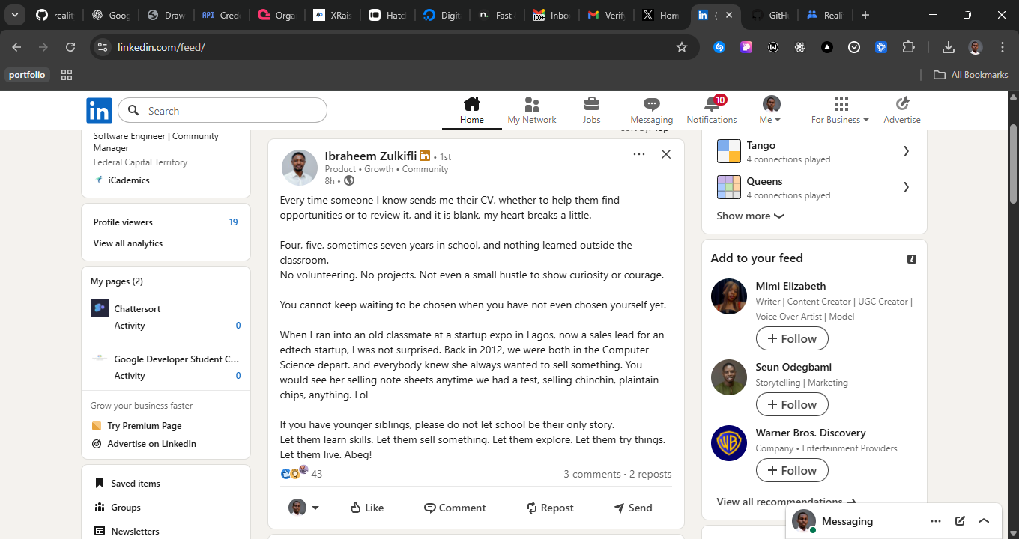Follow Mimi Elizabeth
The height and width of the screenshot is (539, 1019).
click(792, 338)
